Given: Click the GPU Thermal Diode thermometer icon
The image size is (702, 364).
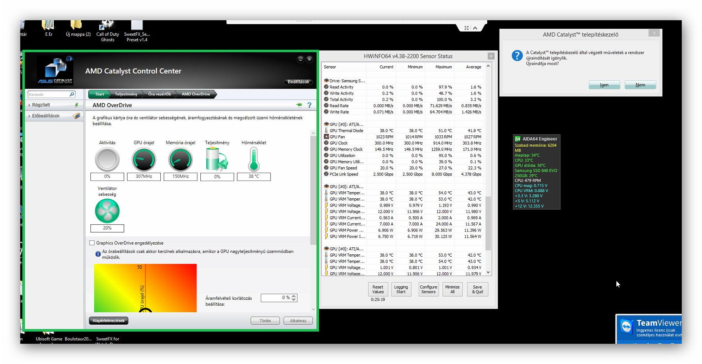Looking at the screenshot, I should (326, 131).
